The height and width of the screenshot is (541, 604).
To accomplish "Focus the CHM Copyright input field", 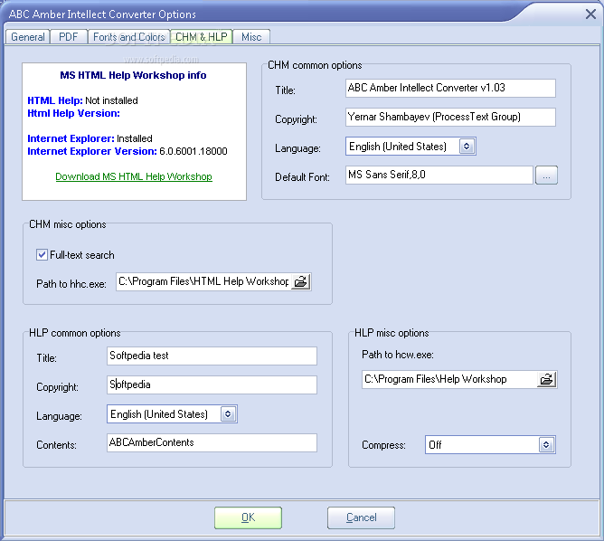I will click(450, 117).
